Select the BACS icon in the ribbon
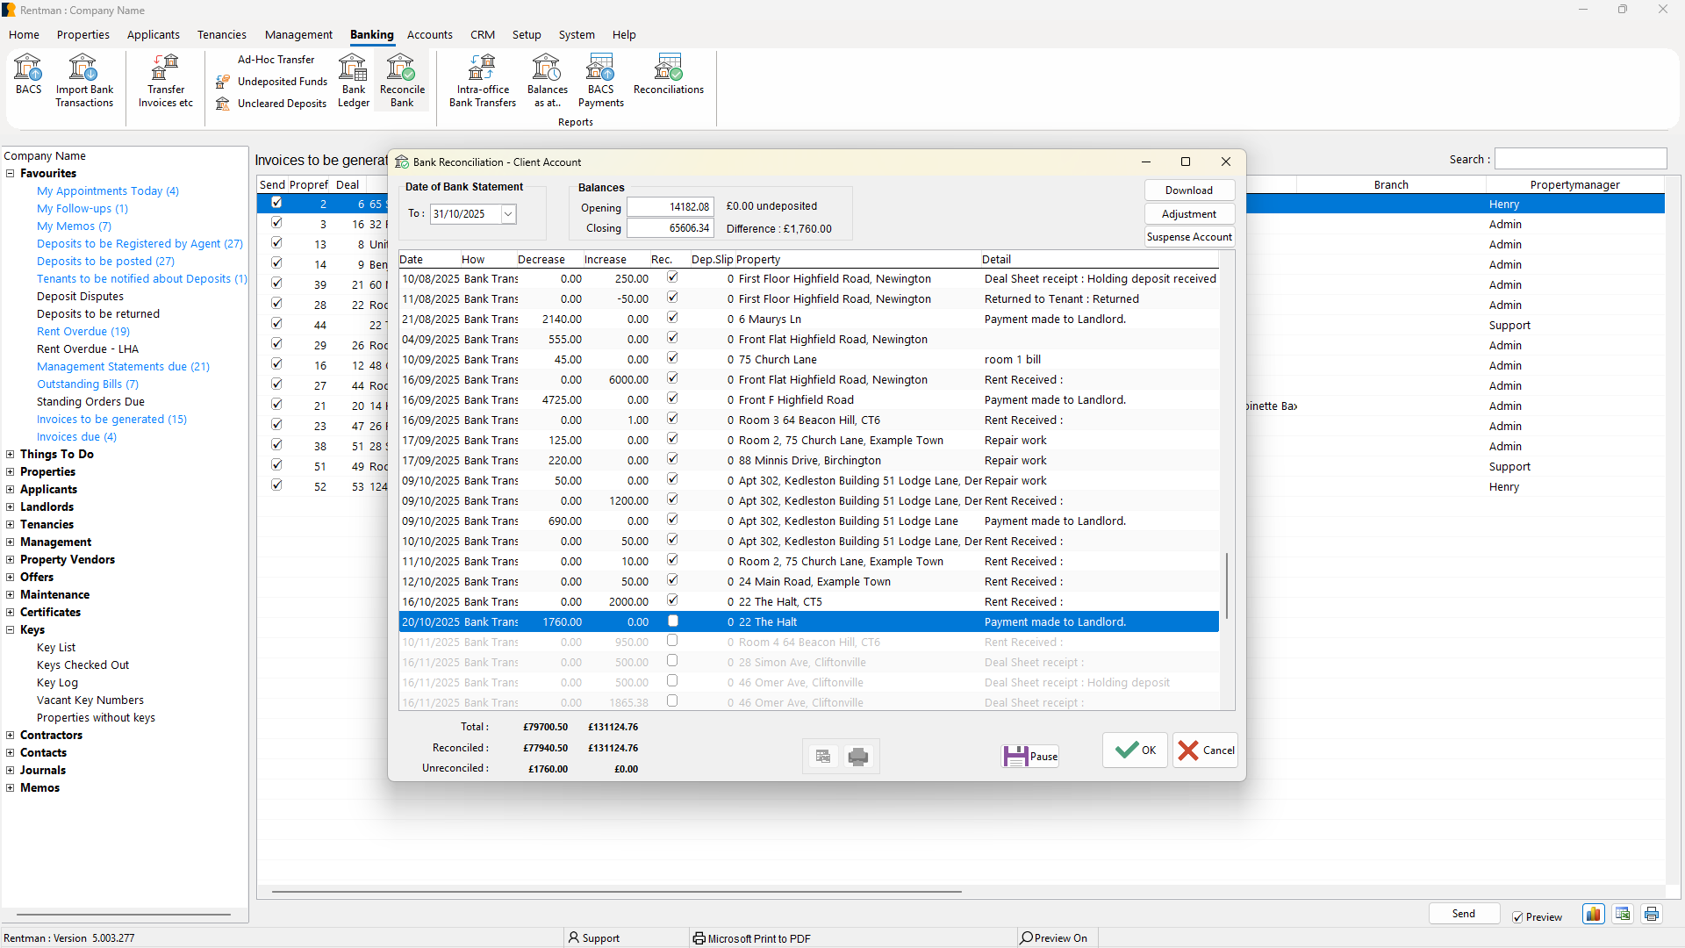This screenshot has width=1685, height=948. [x=27, y=79]
